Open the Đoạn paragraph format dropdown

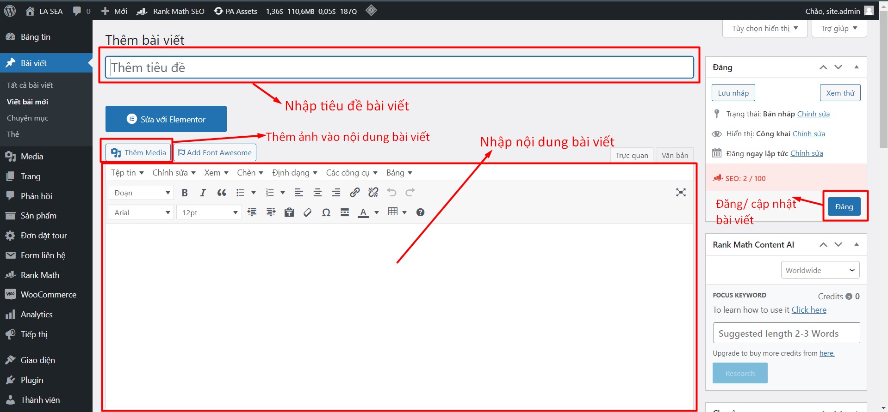pyautogui.click(x=141, y=193)
